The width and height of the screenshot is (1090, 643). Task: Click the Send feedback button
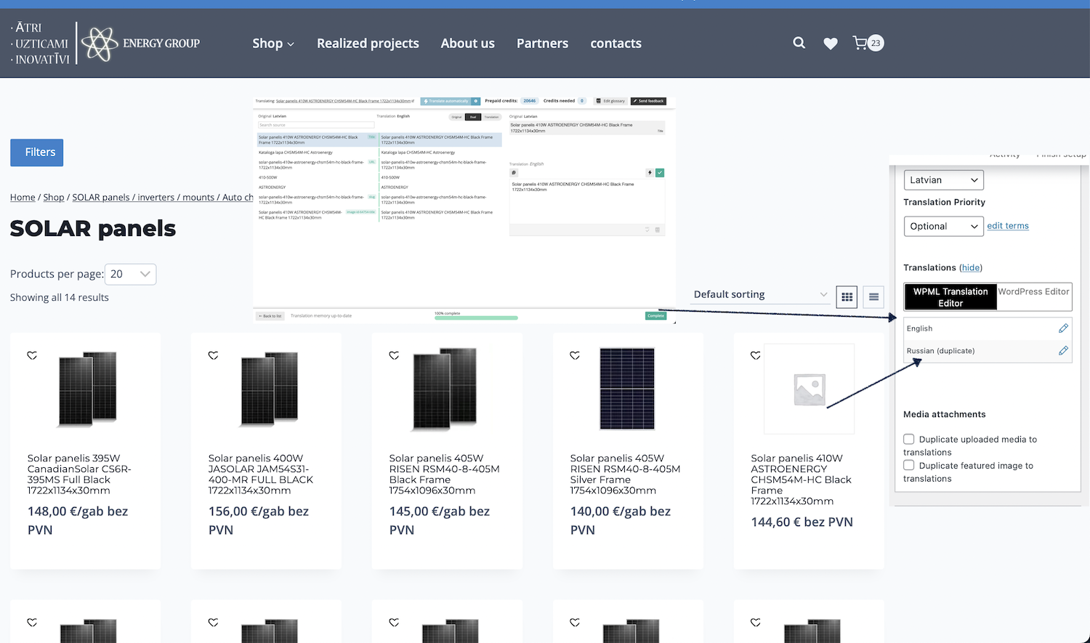tap(648, 101)
